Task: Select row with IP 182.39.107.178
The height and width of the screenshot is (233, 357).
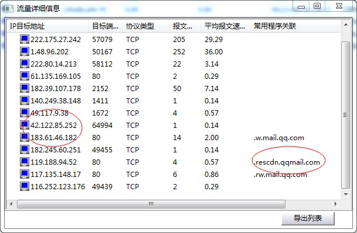Action: pyautogui.click(x=174, y=88)
